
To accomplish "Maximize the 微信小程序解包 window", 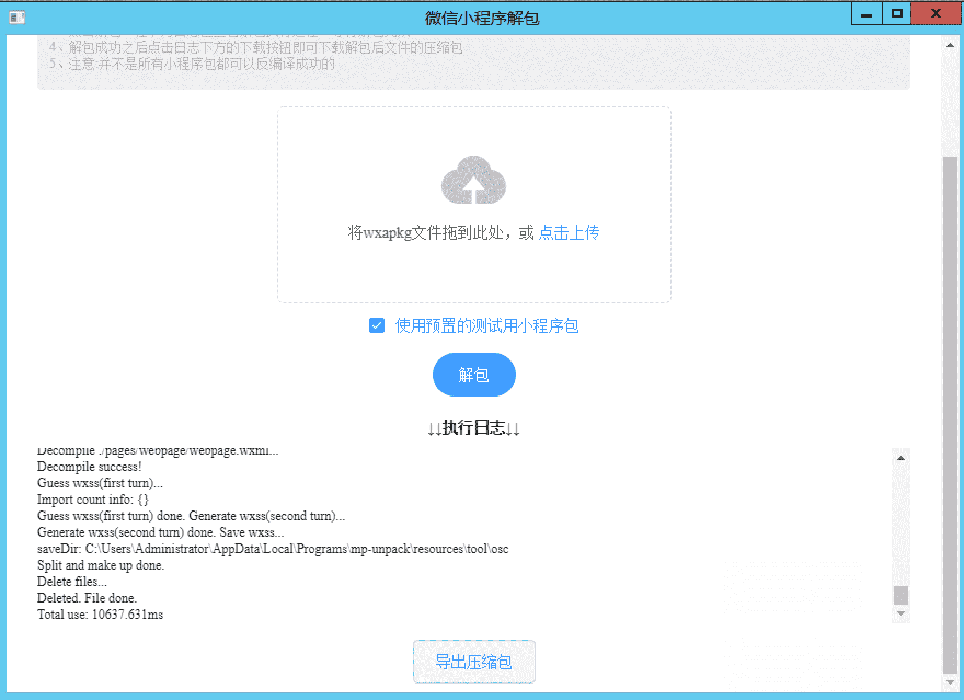I will click(897, 14).
